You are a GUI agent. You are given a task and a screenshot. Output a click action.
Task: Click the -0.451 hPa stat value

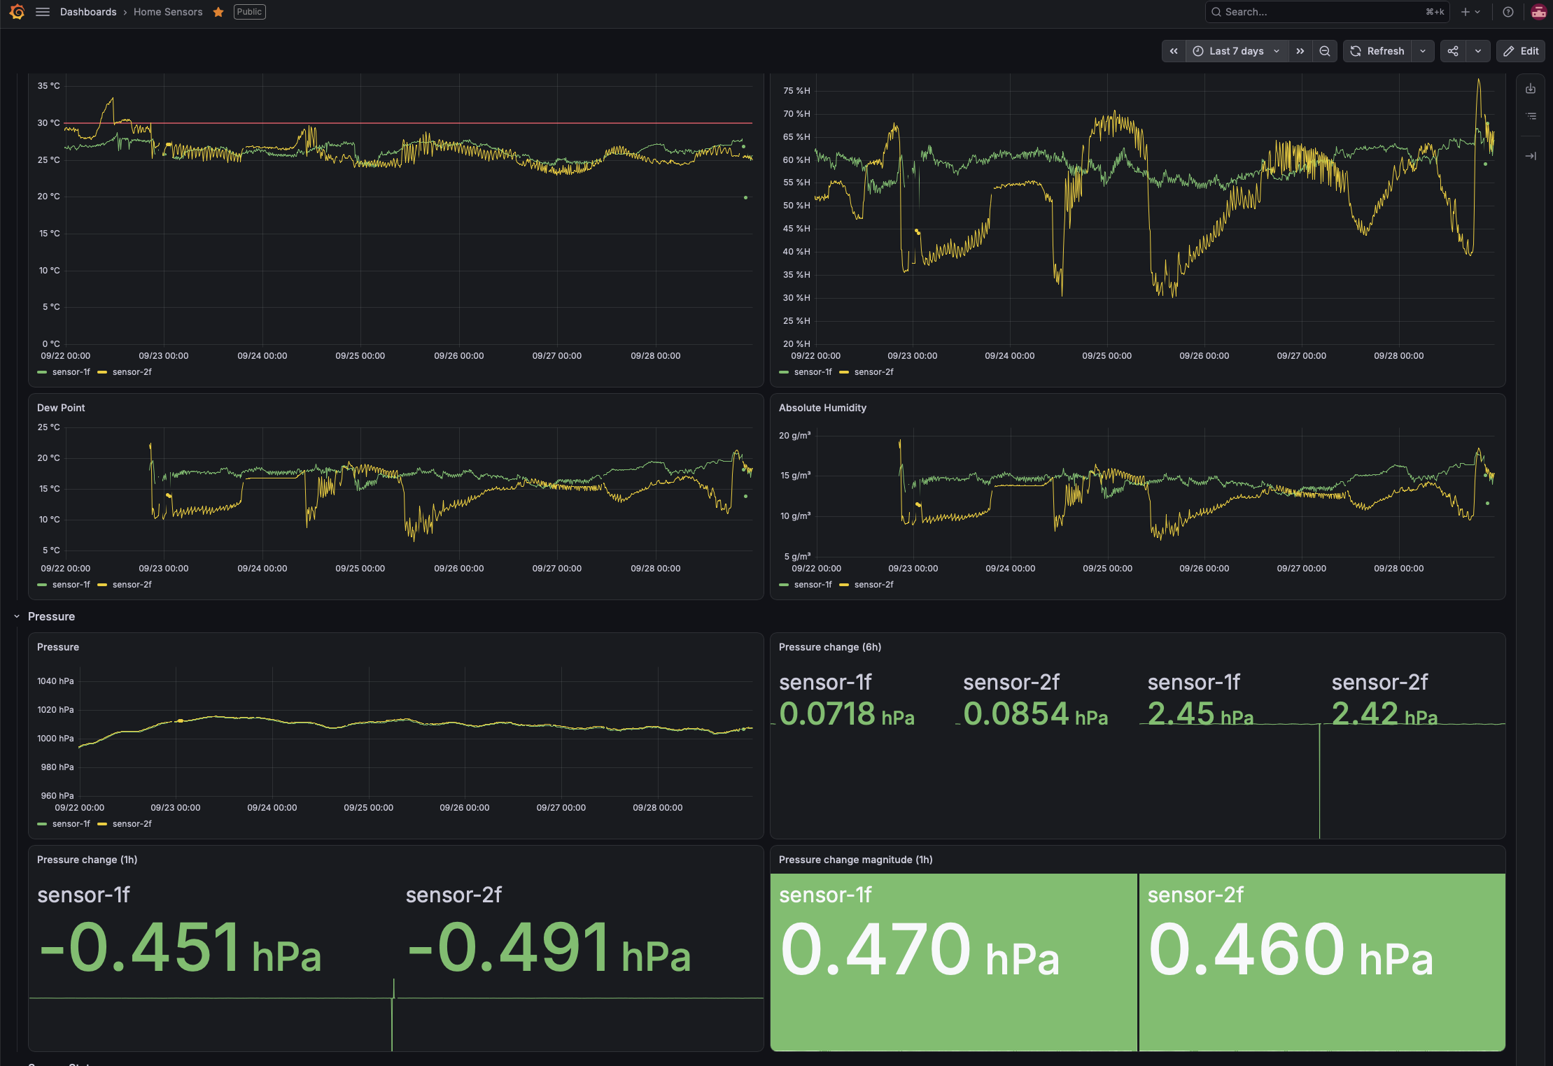180,948
